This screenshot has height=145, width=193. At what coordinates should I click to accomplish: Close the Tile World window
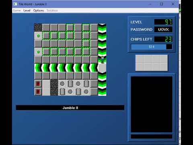coord(173,4)
